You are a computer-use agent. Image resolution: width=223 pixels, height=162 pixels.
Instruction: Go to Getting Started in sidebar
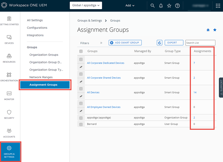[x=9, y=21]
